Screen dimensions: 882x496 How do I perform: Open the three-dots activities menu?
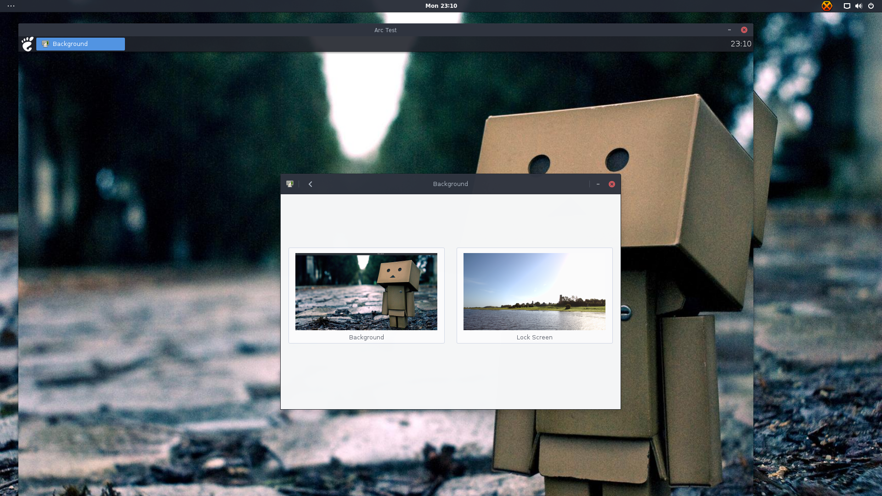pyautogui.click(x=11, y=6)
